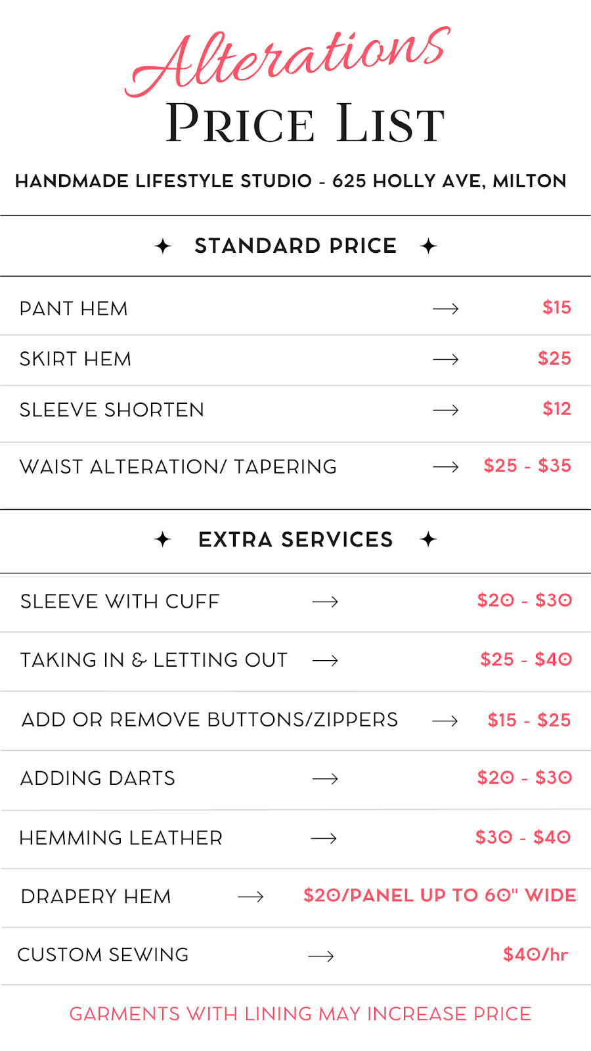Click the garments with lining note
The height and width of the screenshot is (1051, 591).
(x=300, y=1014)
